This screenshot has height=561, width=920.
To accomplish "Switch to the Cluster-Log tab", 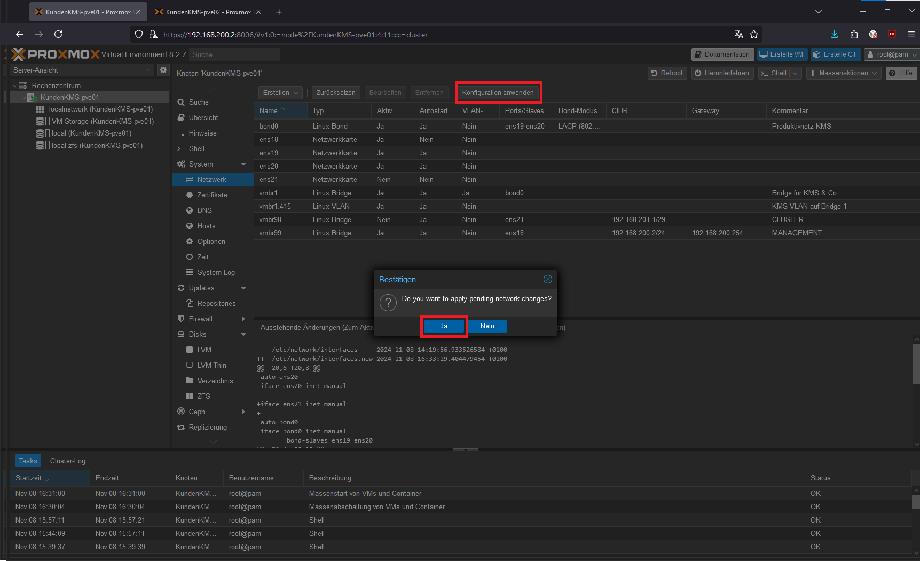I will 68,461.
